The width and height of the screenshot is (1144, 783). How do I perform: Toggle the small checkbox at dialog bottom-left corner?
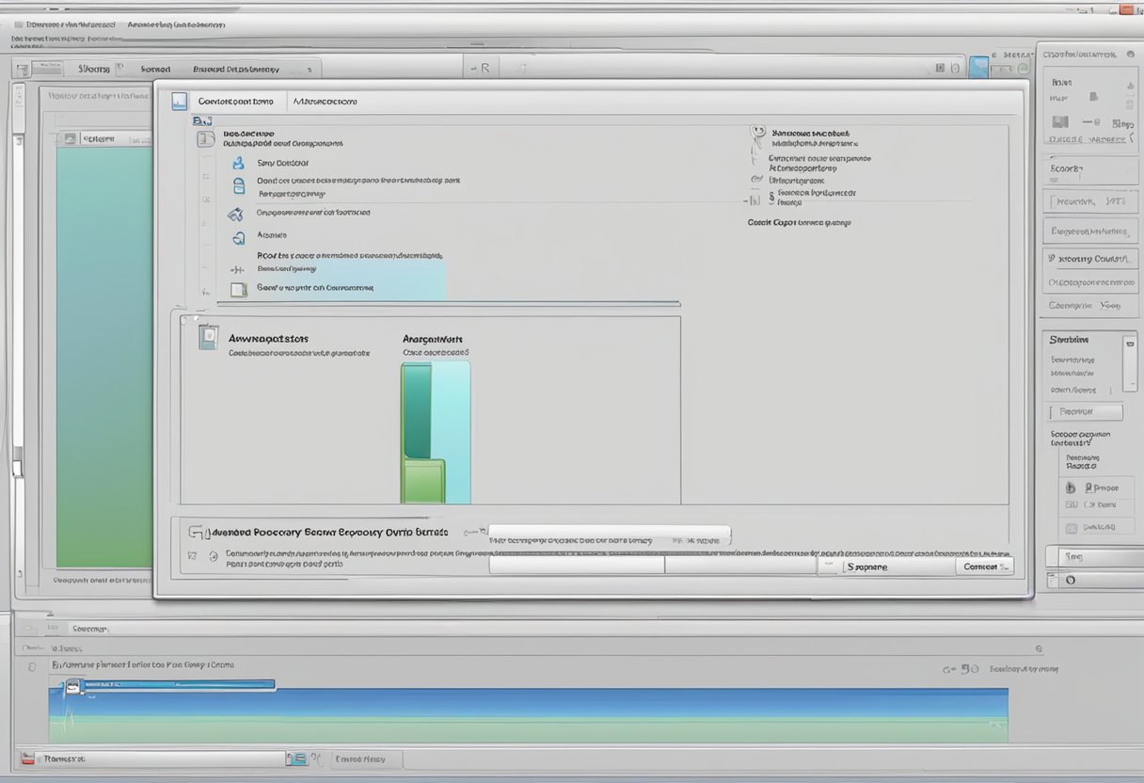click(x=193, y=556)
